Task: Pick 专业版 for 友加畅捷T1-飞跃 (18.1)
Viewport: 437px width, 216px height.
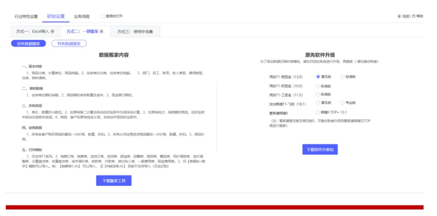Action: point(342,103)
